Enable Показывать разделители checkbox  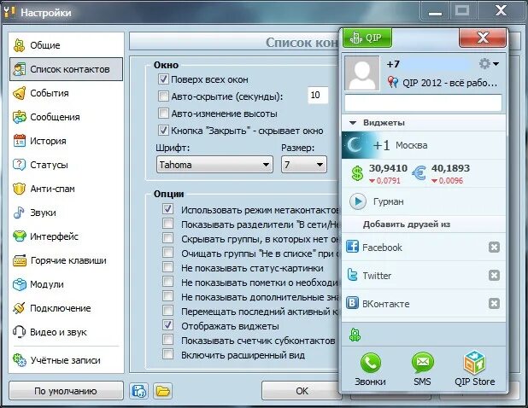click(x=167, y=224)
